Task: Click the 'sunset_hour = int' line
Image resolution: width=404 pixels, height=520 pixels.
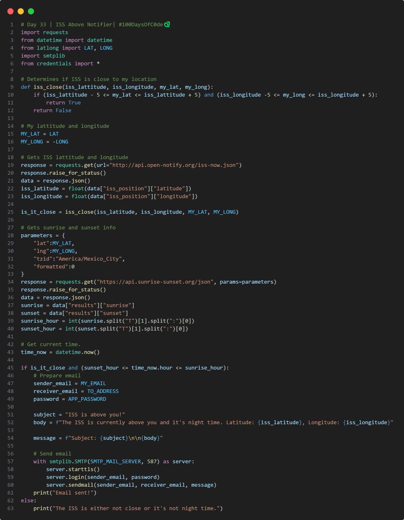Action: pos(105,329)
